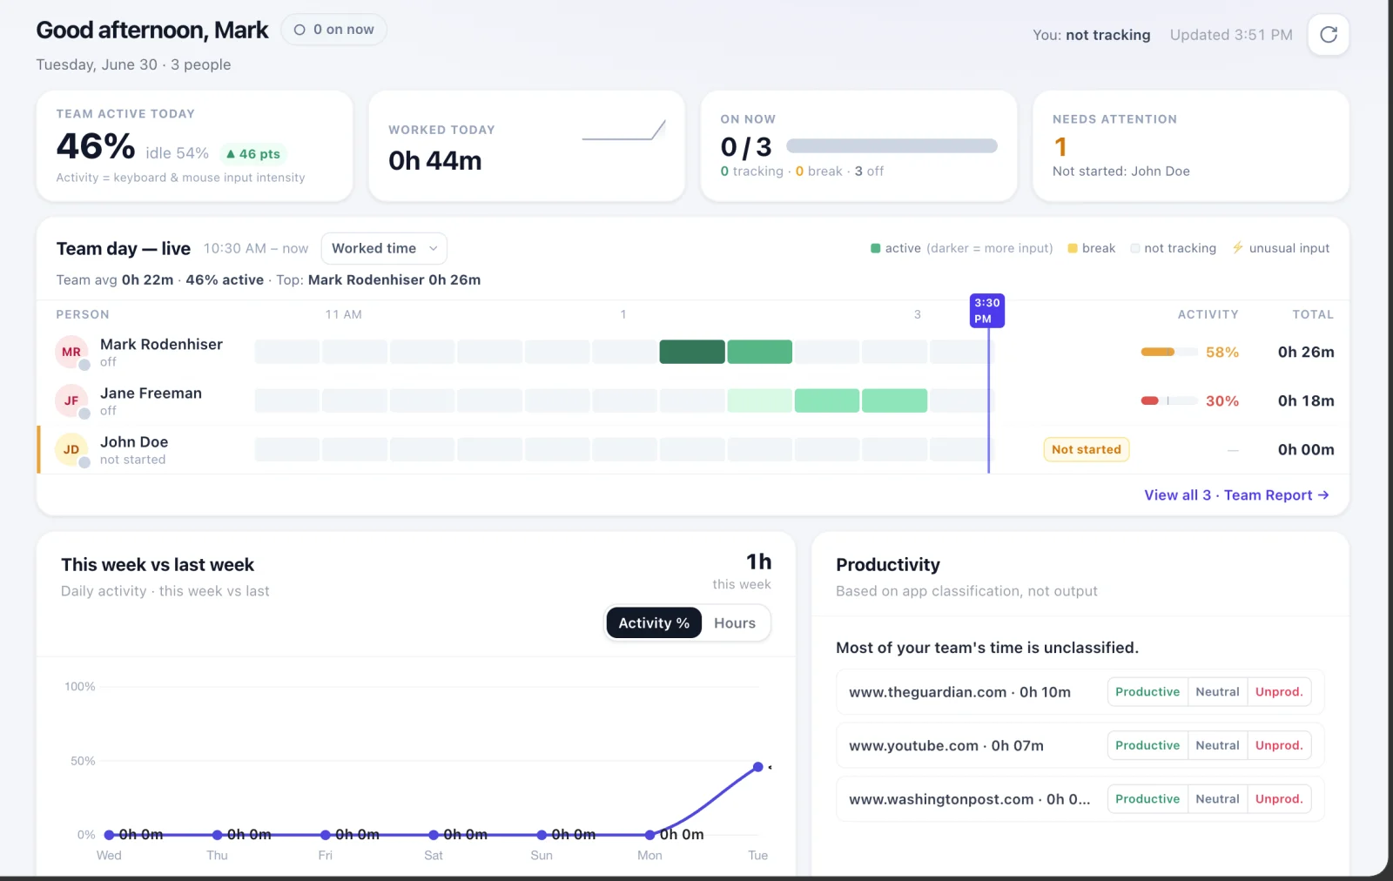Mark youtube.com as Neutral

[x=1217, y=745]
